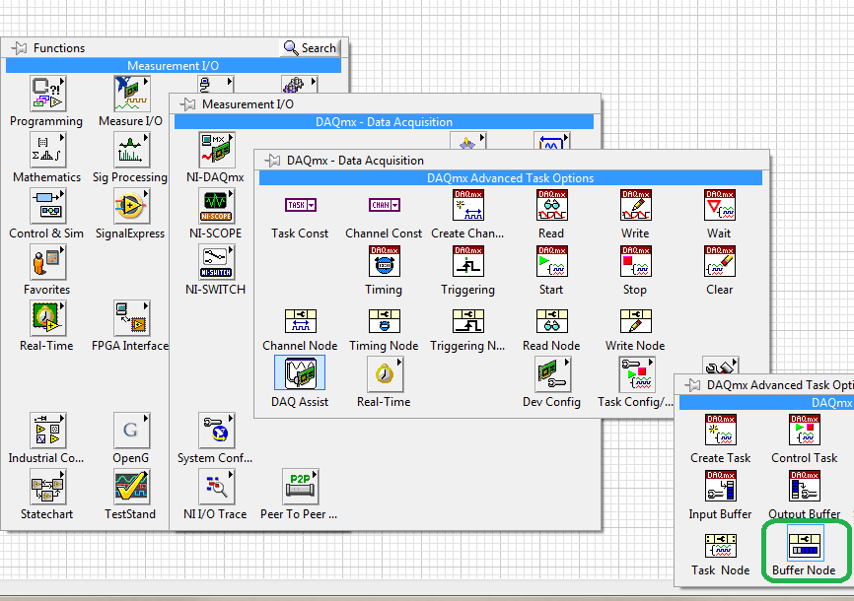
Task: Open the Dev Config subpalette
Action: 553,374
